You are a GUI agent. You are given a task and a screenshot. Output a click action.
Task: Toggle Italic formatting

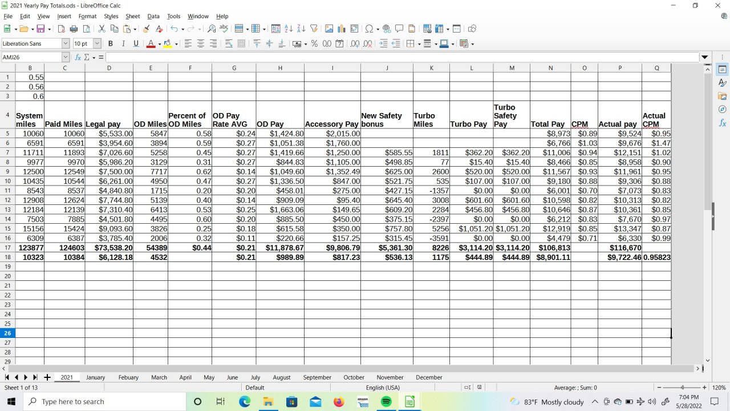(x=123, y=43)
